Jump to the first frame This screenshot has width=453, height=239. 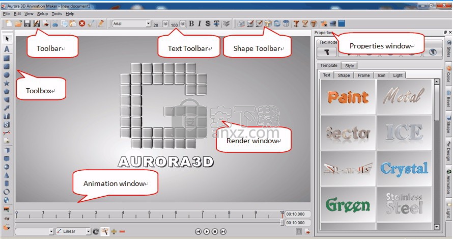point(198,231)
